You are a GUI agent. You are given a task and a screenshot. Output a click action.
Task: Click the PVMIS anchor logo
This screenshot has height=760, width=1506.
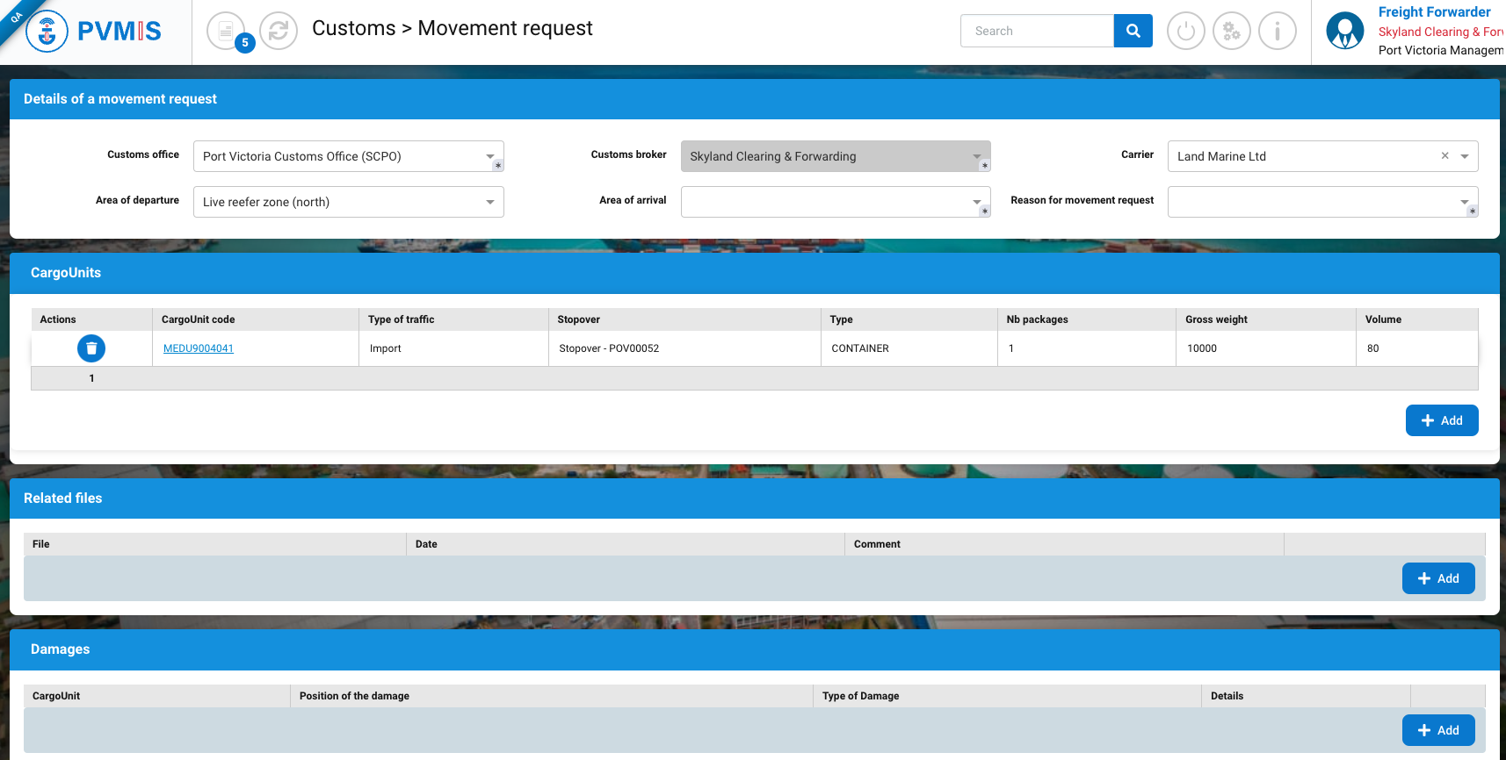47,32
